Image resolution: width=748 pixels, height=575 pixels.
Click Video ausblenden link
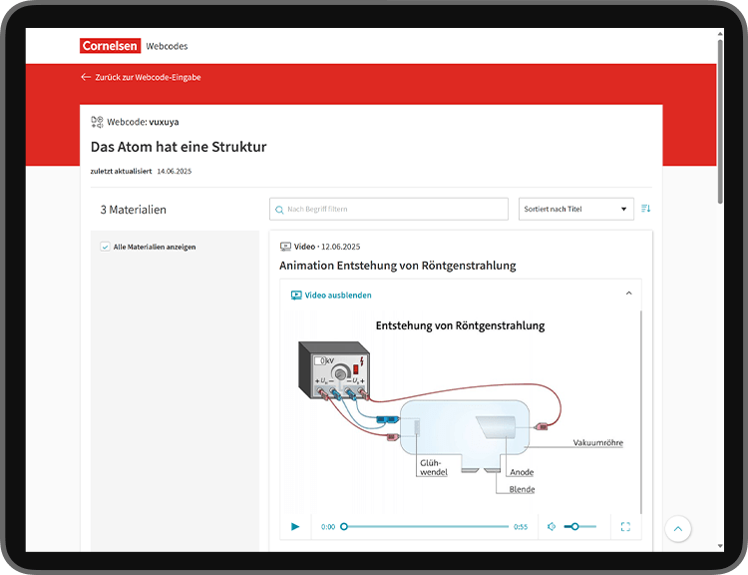tap(338, 295)
